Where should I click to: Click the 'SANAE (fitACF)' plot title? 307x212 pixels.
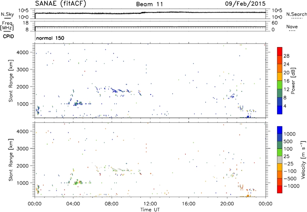(x=61, y=3)
